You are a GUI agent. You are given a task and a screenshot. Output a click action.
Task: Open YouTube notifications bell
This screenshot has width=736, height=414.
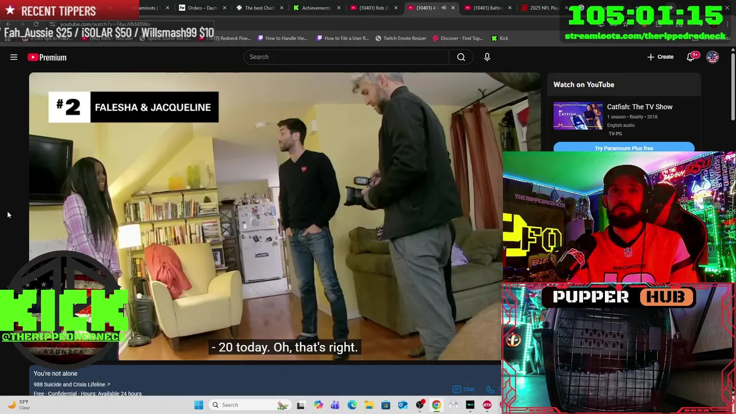pyautogui.click(x=692, y=57)
